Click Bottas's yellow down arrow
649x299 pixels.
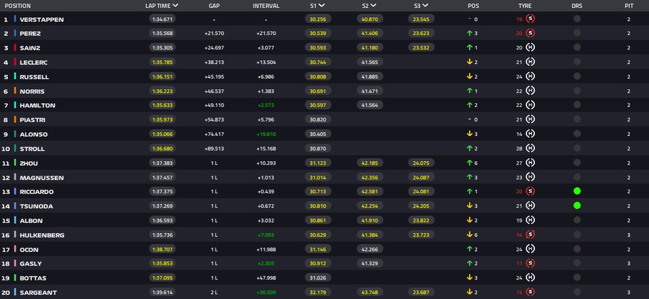pyautogui.click(x=470, y=277)
